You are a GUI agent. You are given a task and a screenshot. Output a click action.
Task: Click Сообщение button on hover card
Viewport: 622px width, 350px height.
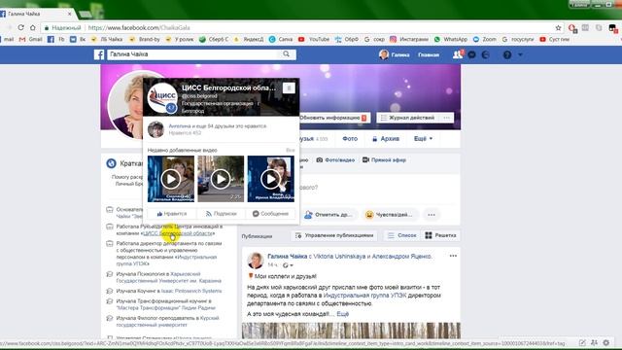pos(270,214)
